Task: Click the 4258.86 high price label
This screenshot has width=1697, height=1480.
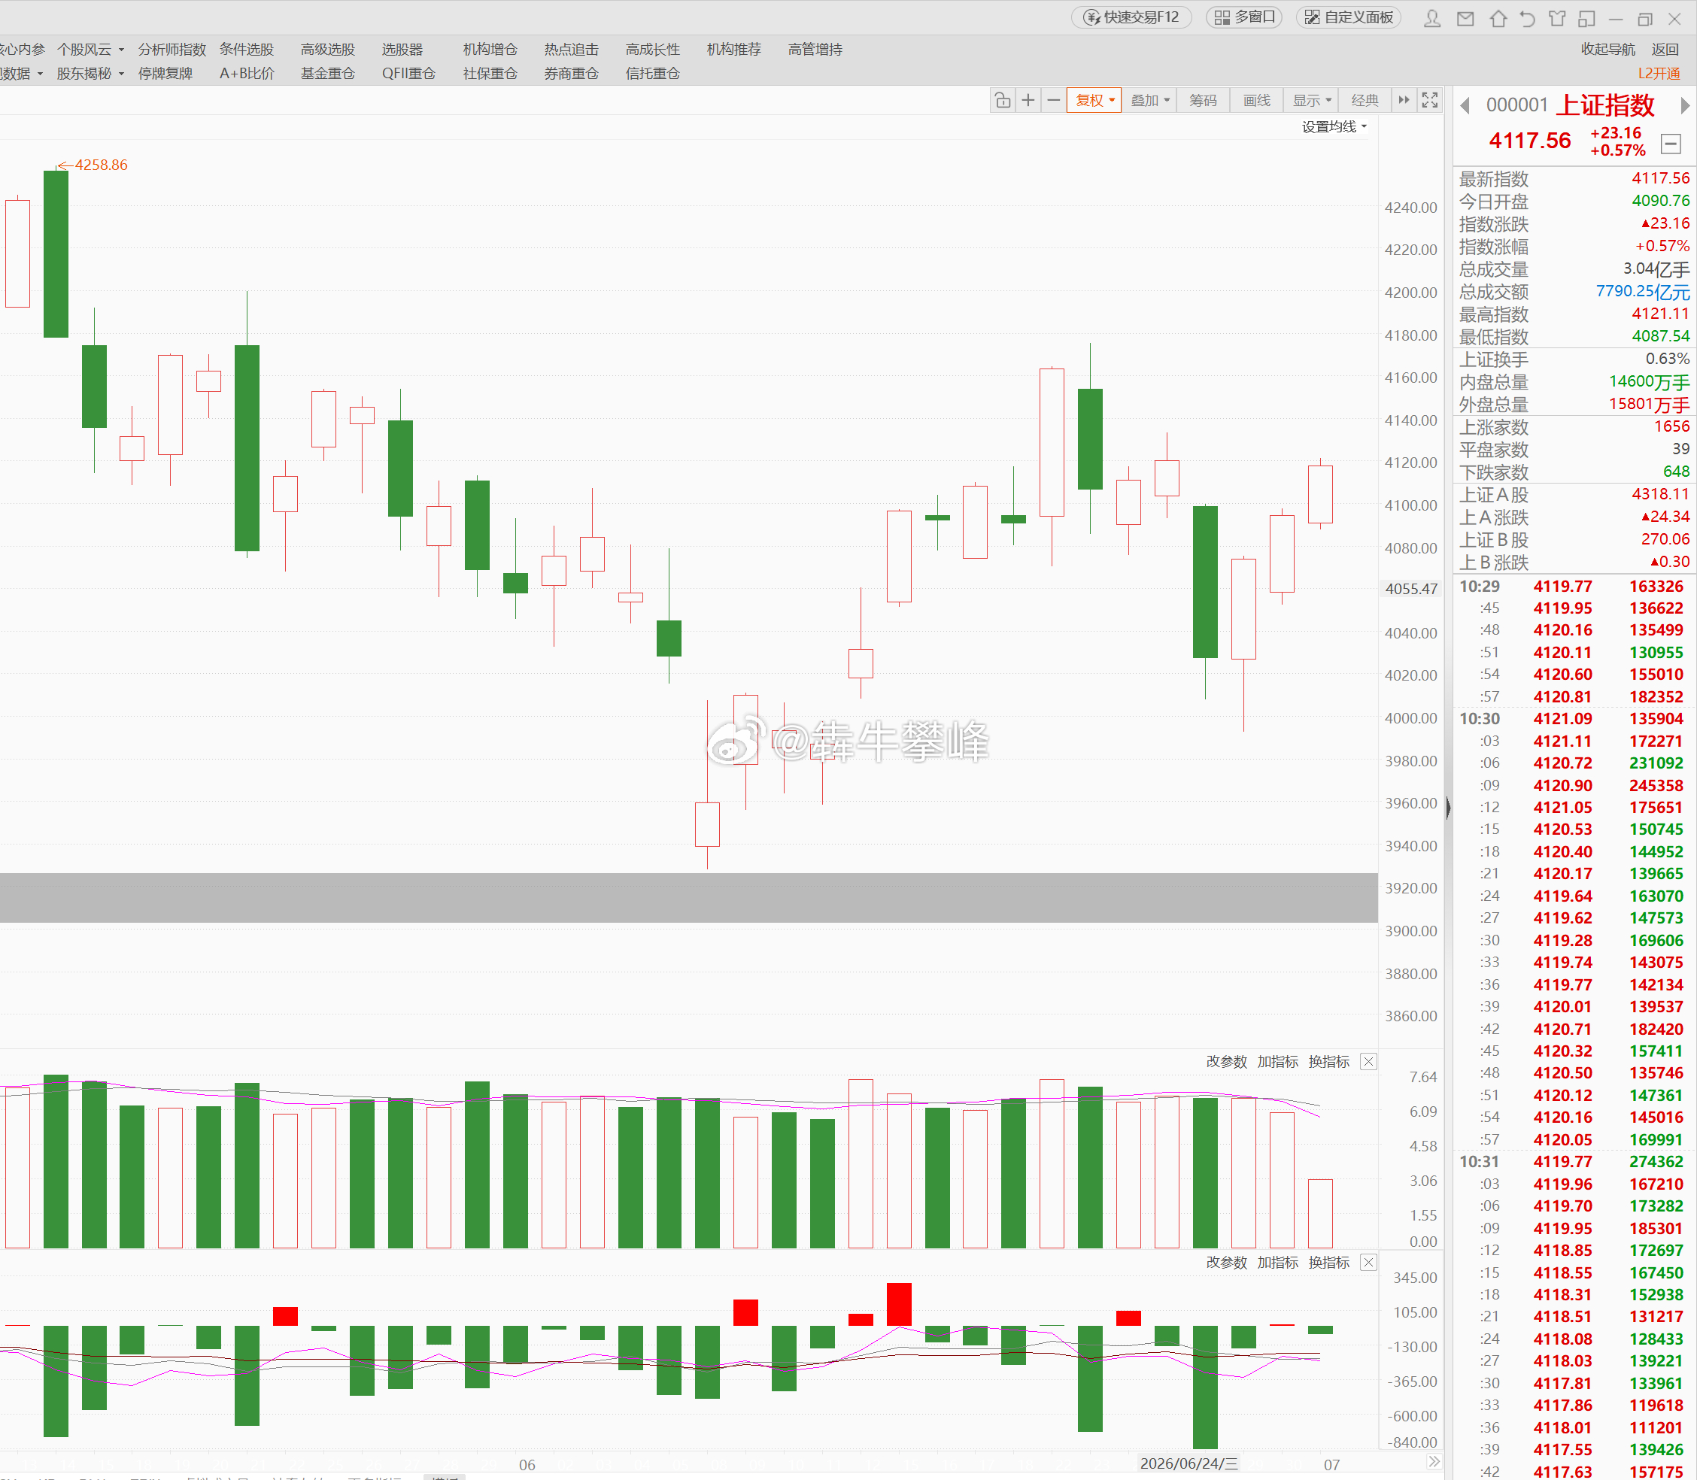Action: (101, 165)
